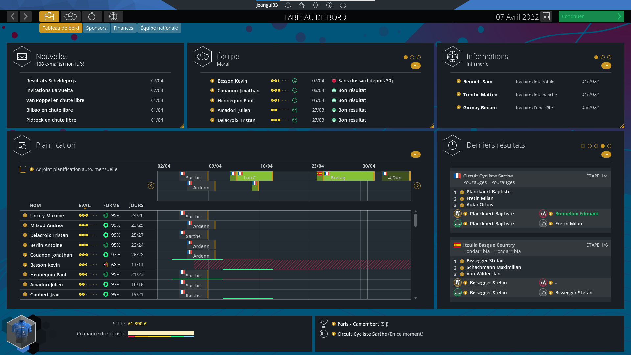Image resolution: width=631 pixels, height=355 pixels.
Task: Switch to the Sponsors tab
Action: 96,28
